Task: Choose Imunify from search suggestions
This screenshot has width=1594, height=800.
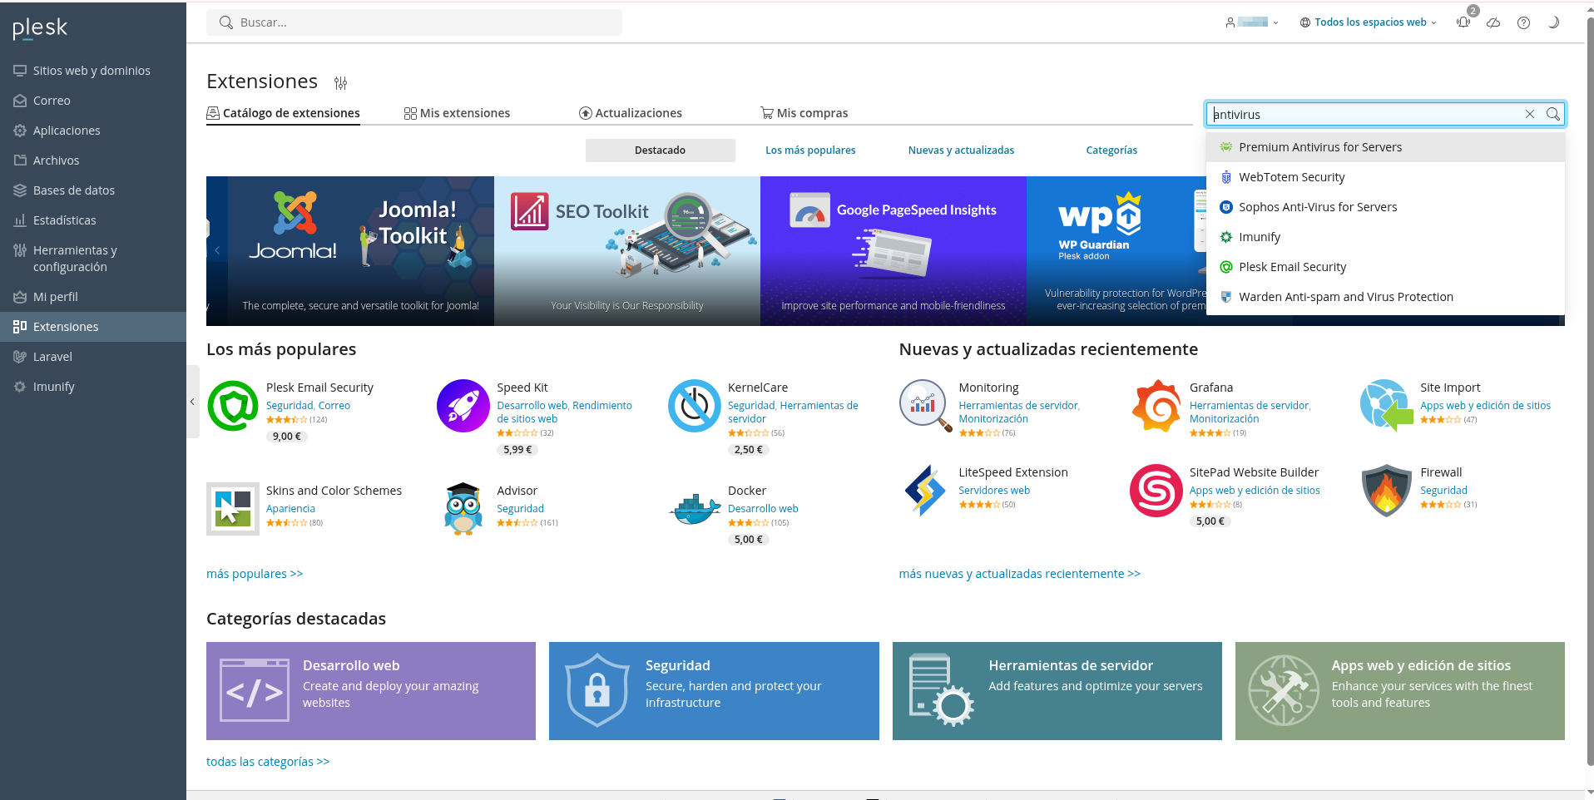Action: coord(1385,237)
